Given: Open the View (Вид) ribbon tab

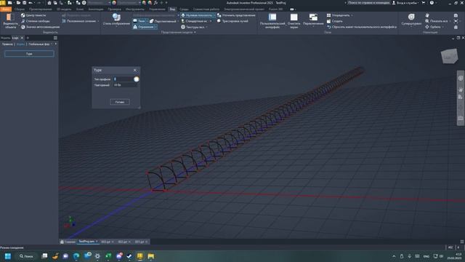Looking at the screenshot, I should click(172, 9).
